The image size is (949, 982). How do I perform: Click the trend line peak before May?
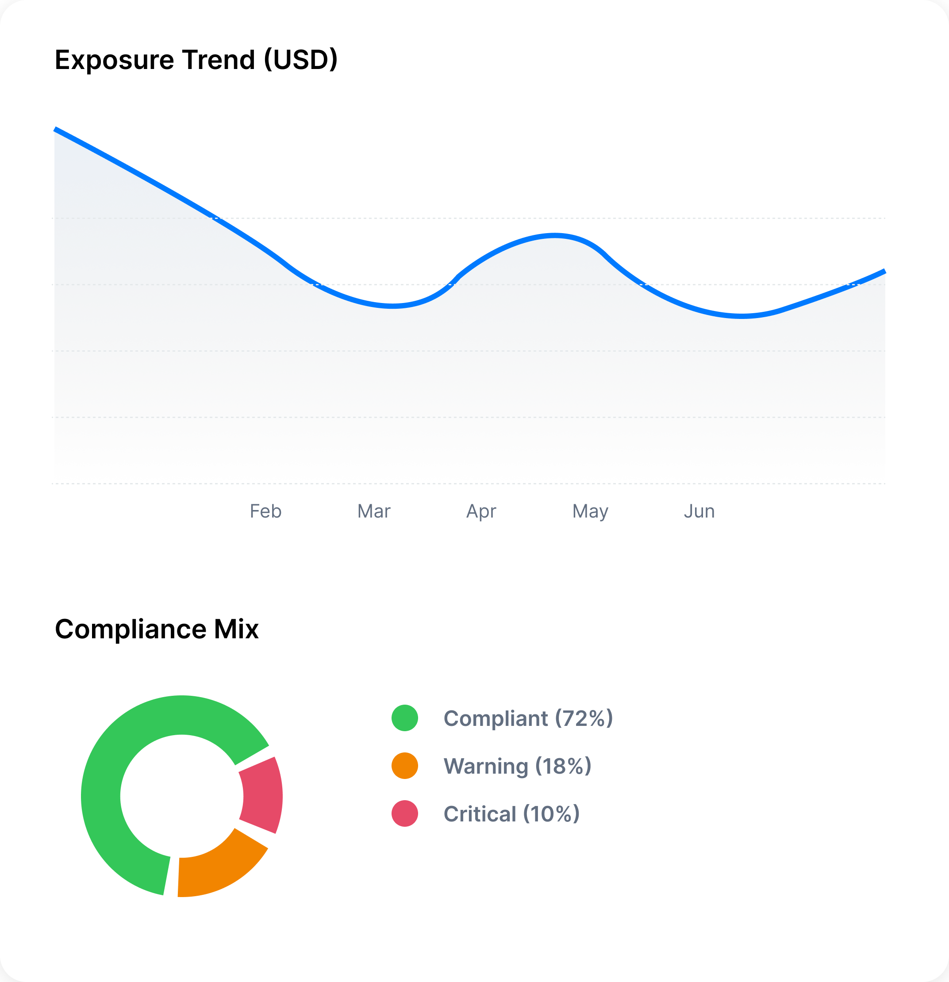[554, 235]
